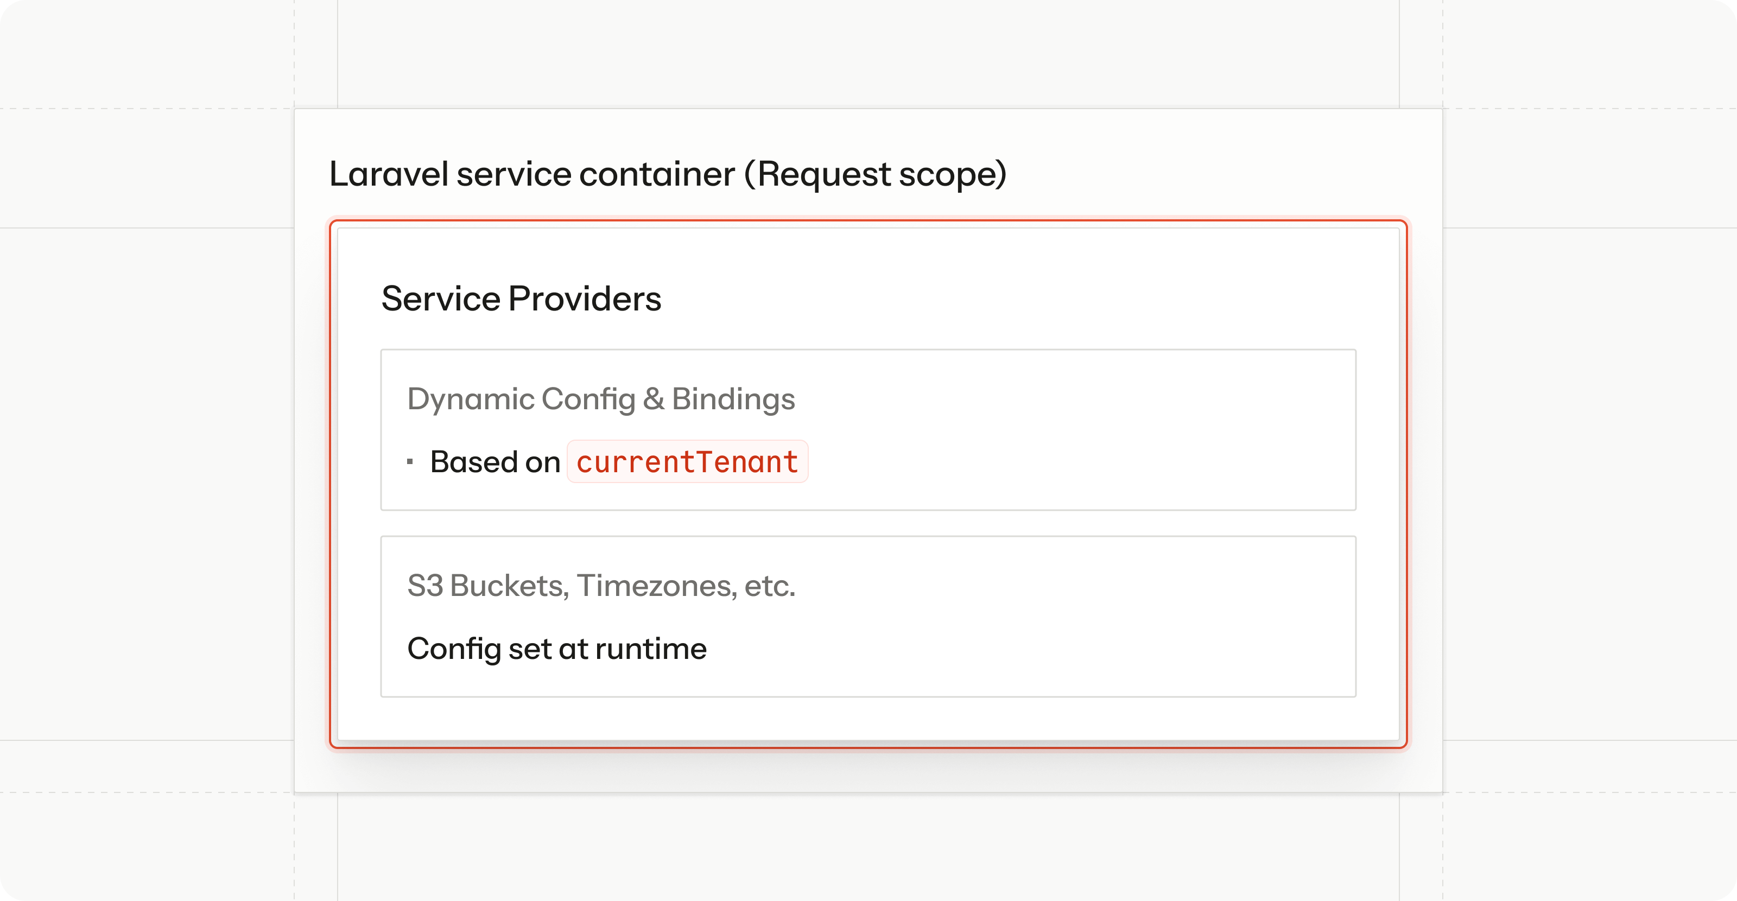Click the red currentTenant code chip
1737x901 pixels.
pos(687,462)
